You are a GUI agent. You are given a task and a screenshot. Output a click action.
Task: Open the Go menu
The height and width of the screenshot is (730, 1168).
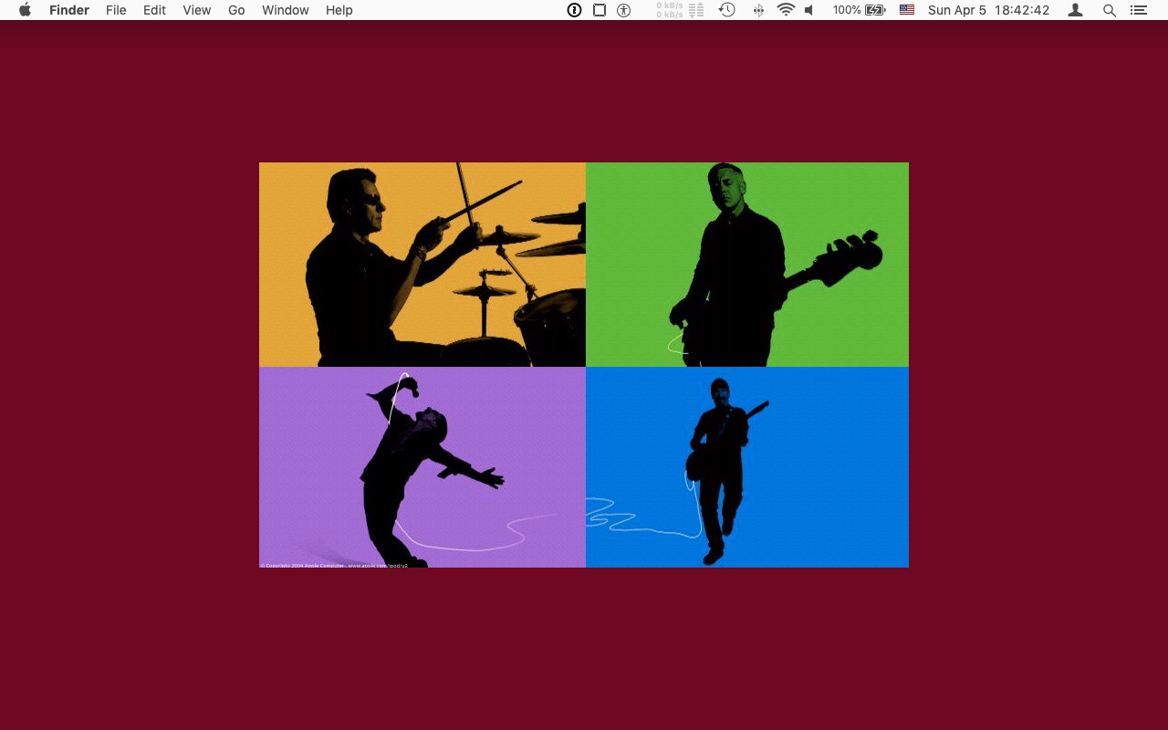(236, 10)
